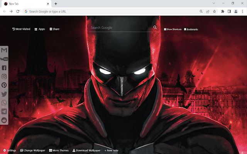
Task: Add a New note
Action: pyautogui.click(x=112, y=151)
